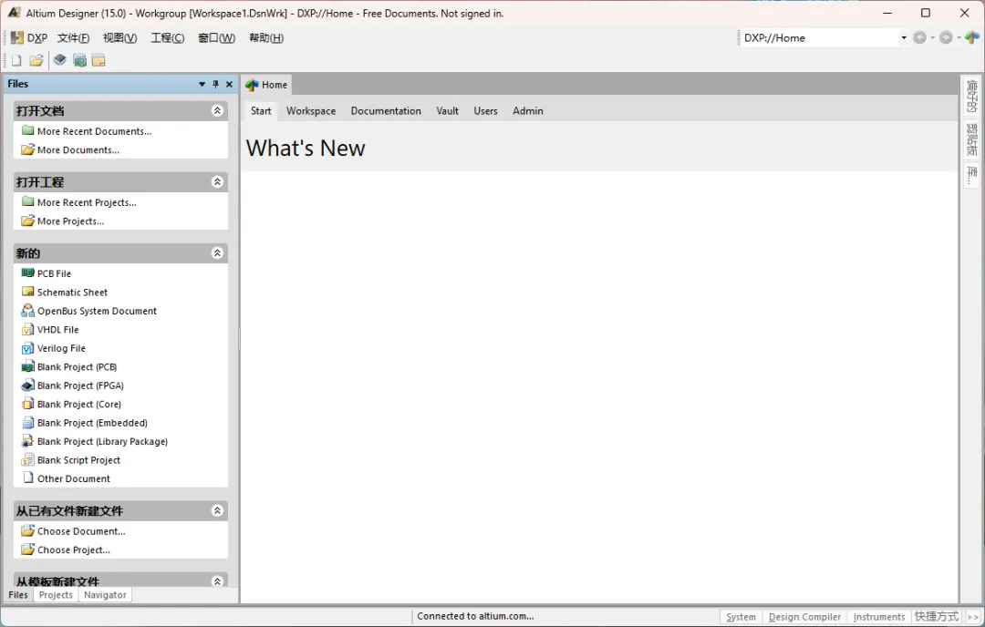Click the new document toolbar icon
Viewport: 985px width, 627px height.
(16, 61)
